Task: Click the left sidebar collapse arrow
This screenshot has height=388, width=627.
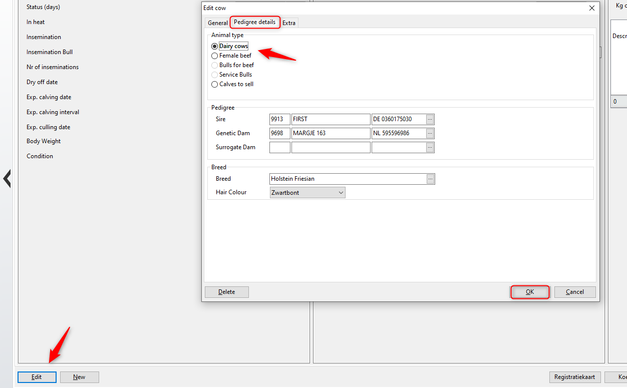Action: point(7,178)
